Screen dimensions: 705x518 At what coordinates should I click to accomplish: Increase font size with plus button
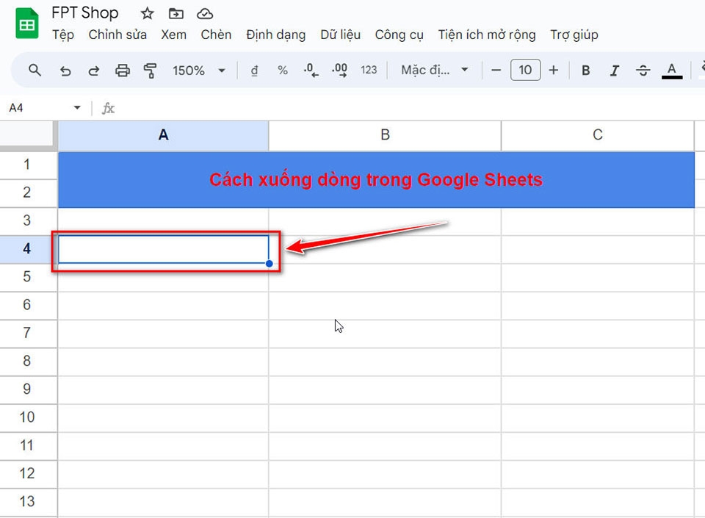click(552, 70)
